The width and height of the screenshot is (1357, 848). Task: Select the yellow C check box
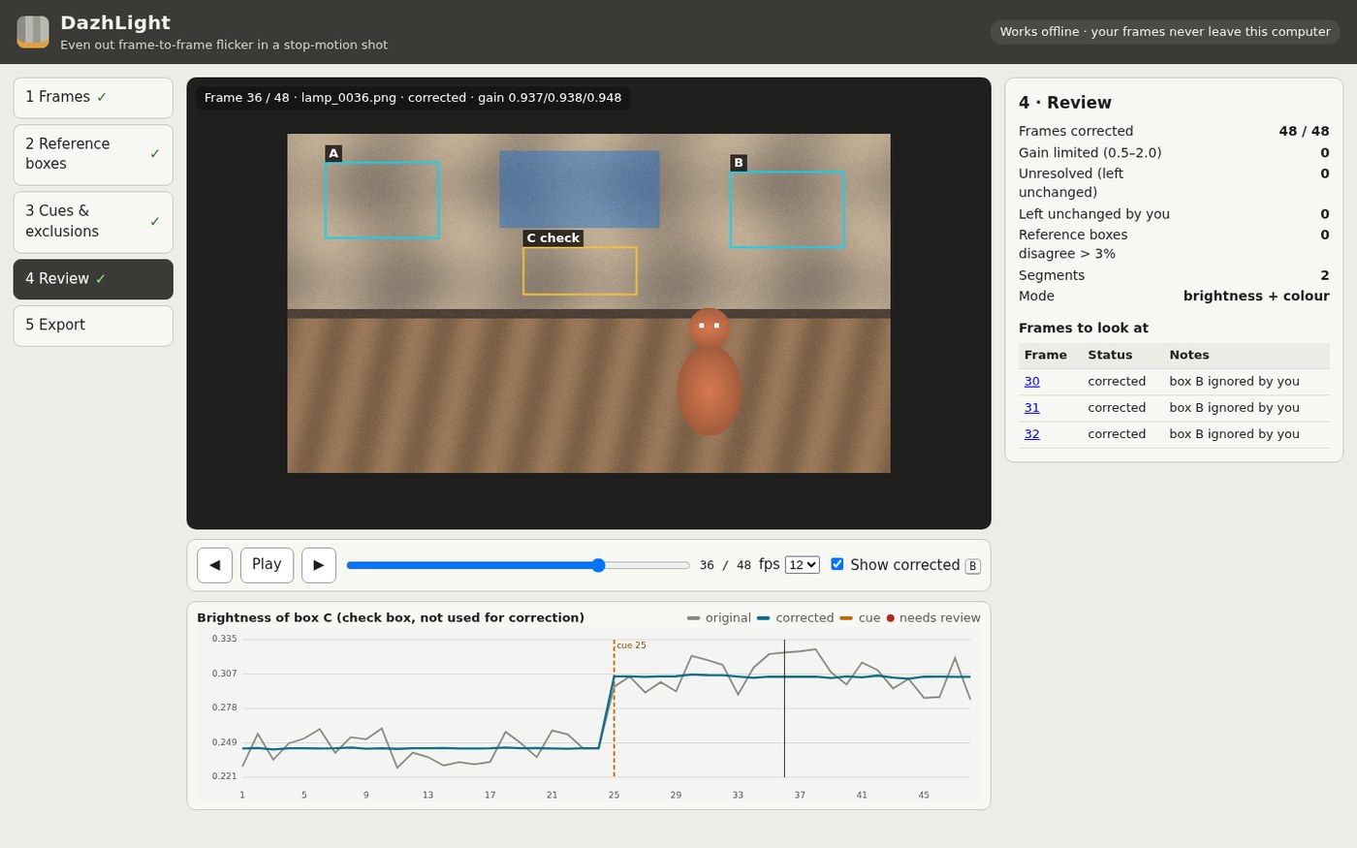pyautogui.click(x=580, y=271)
